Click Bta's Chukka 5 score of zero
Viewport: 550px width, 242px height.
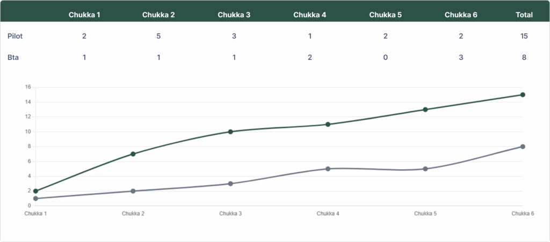point(385,57)
